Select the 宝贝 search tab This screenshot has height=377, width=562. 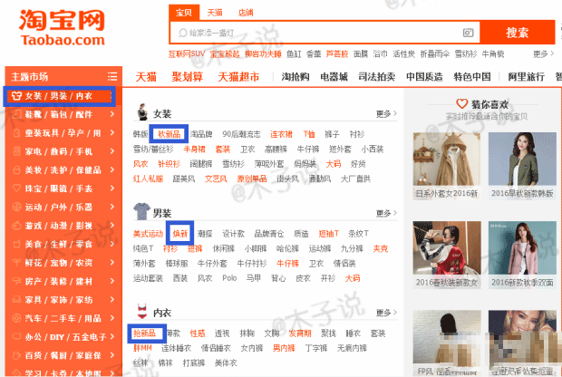(184, 13)
